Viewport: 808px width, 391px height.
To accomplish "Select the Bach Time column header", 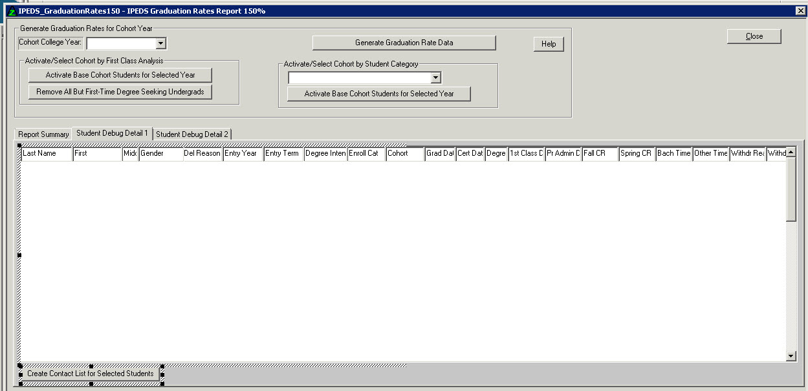I will pyautogui.click(x=674, y=154).
